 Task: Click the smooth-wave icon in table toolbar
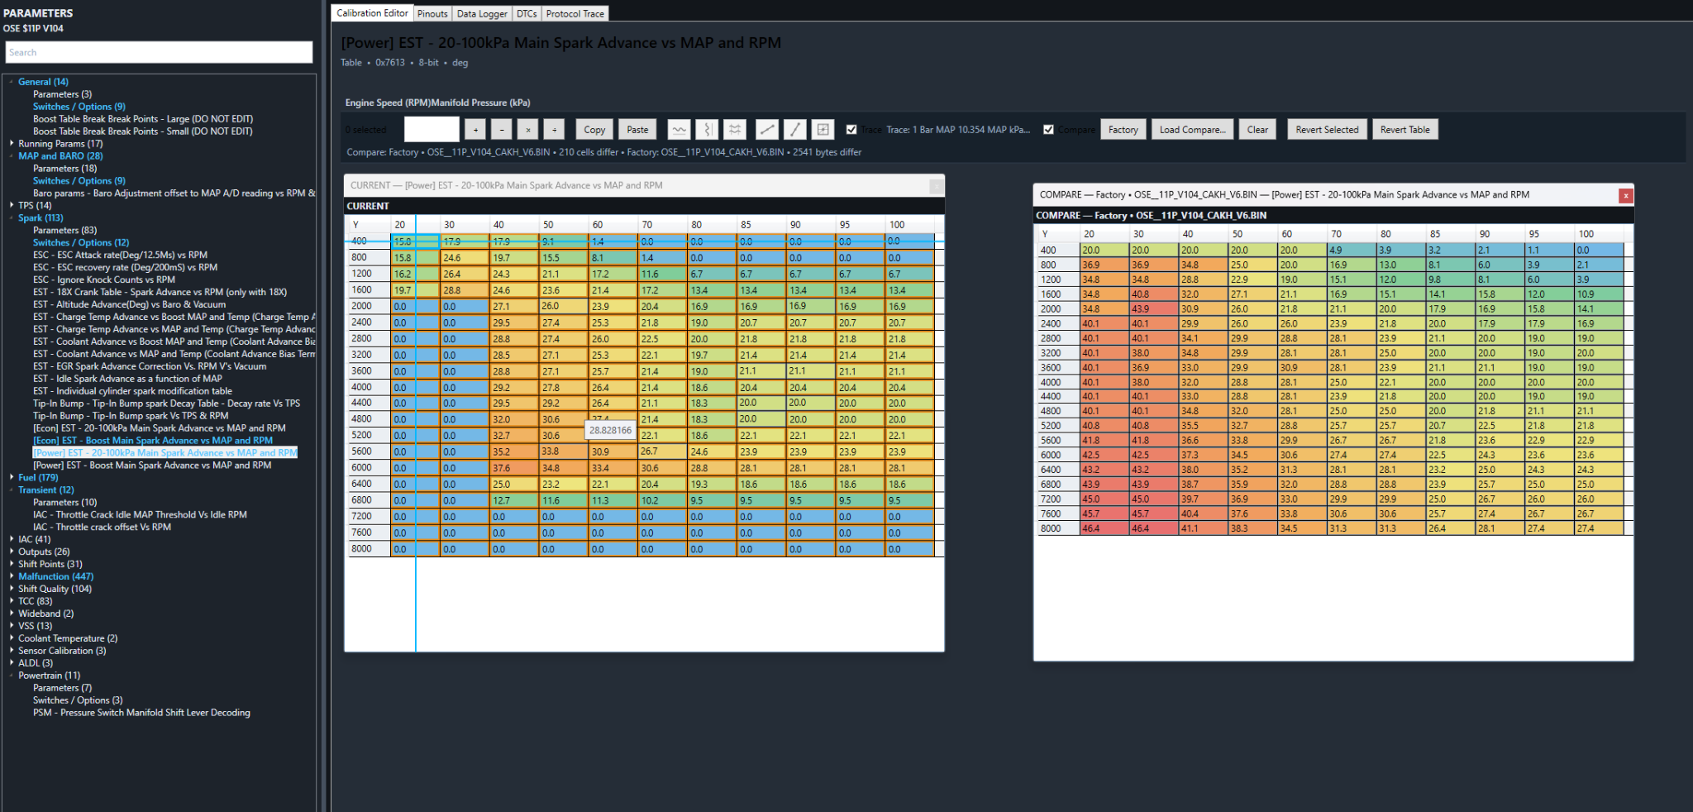[679, 130]
